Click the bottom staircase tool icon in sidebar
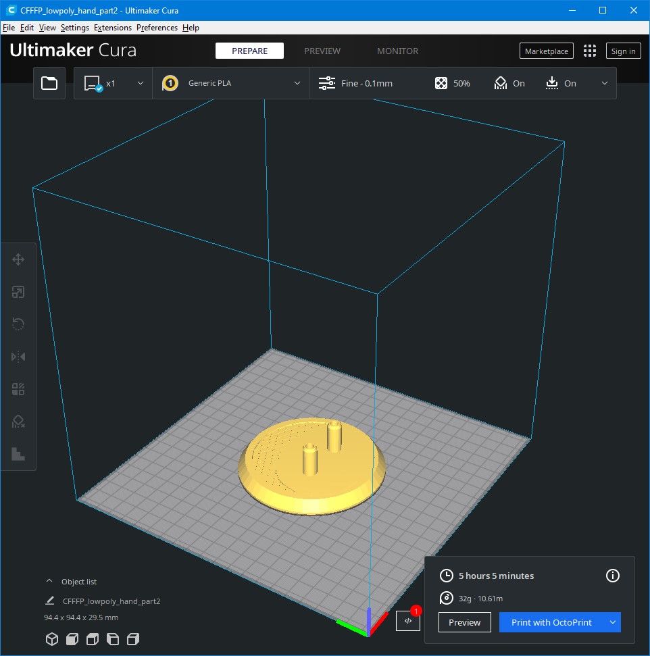 point(18,454)
